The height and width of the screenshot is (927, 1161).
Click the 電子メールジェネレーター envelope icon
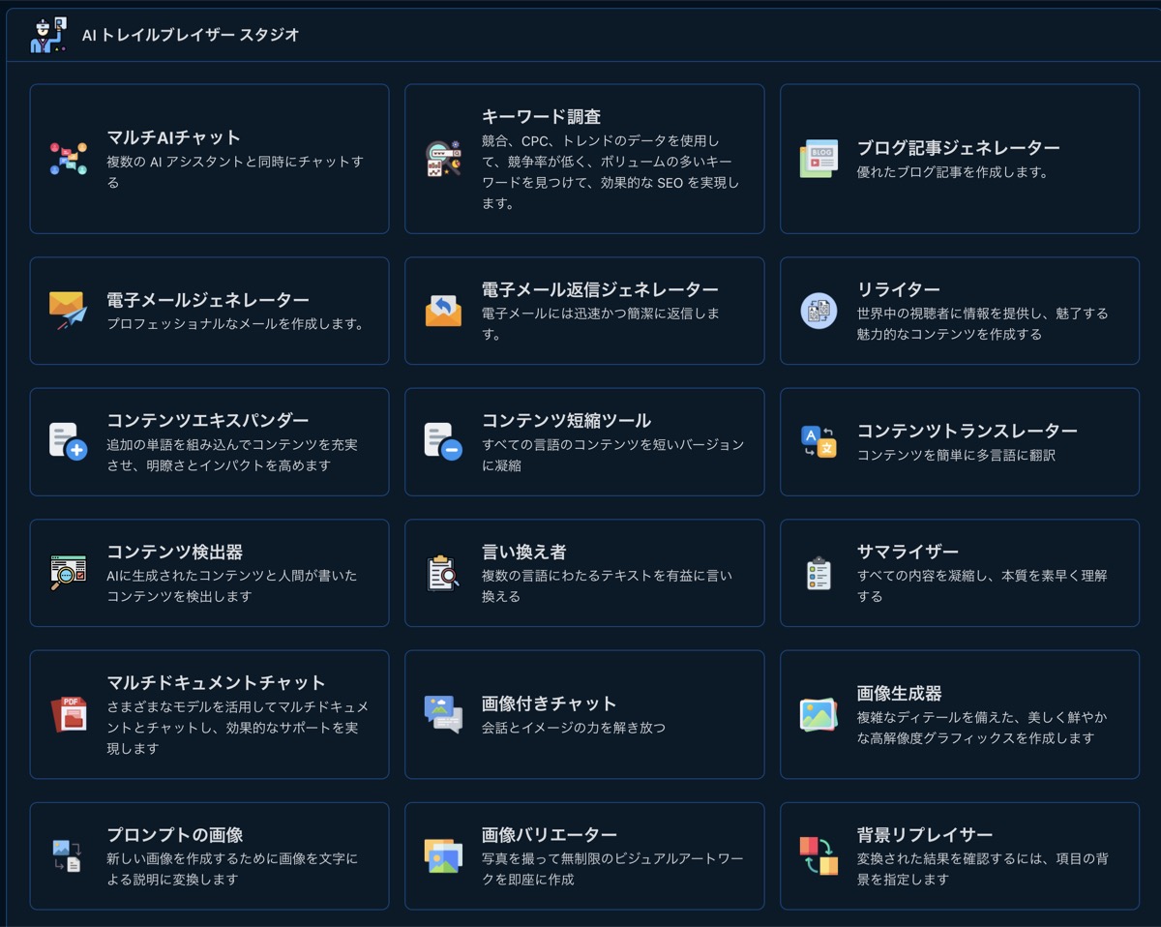click(69, 311)
